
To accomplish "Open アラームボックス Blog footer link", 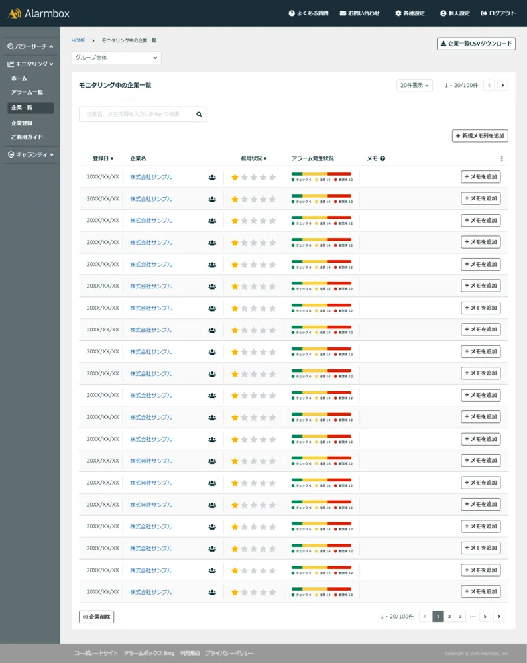I will (148, 653).
